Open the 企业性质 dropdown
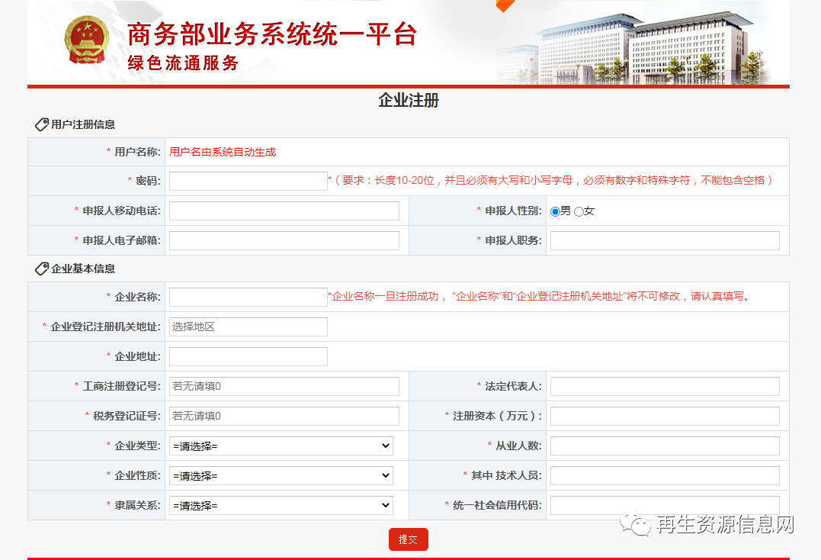Image resolution: width=821 pixels, height=560 pixels. click(x=281, y=475)
